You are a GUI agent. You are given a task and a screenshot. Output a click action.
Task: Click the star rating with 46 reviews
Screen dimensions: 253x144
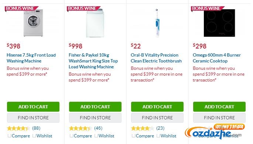click(81, 128)
